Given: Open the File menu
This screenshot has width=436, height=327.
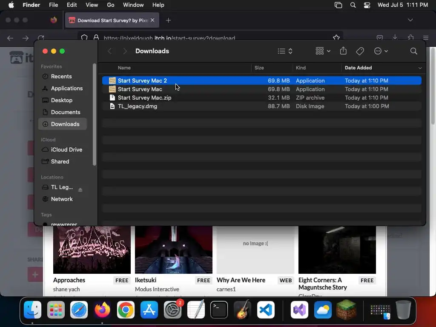Looking at the screenshot, I should click(x=53, y=5).
